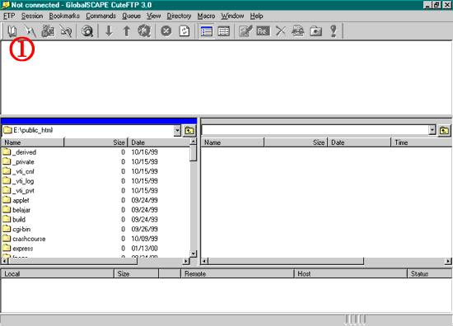Click the queue Host column header

pyautogui.click(x=350, y=274)
